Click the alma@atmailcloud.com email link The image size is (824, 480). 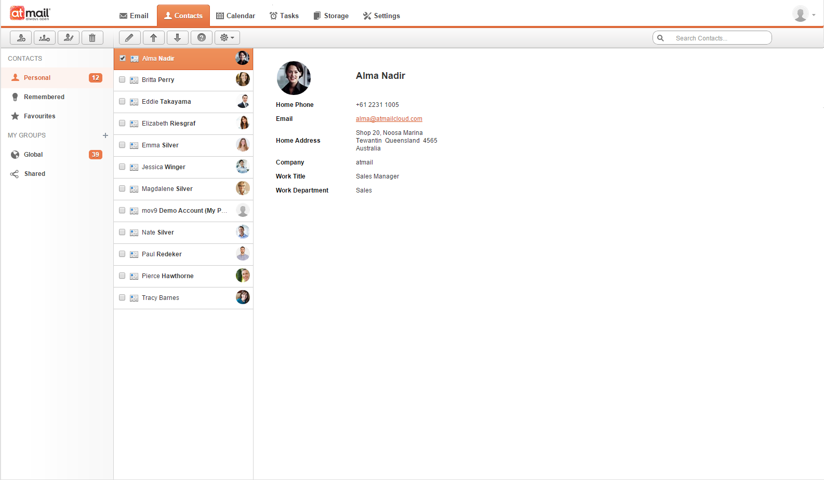click(389, 119)
